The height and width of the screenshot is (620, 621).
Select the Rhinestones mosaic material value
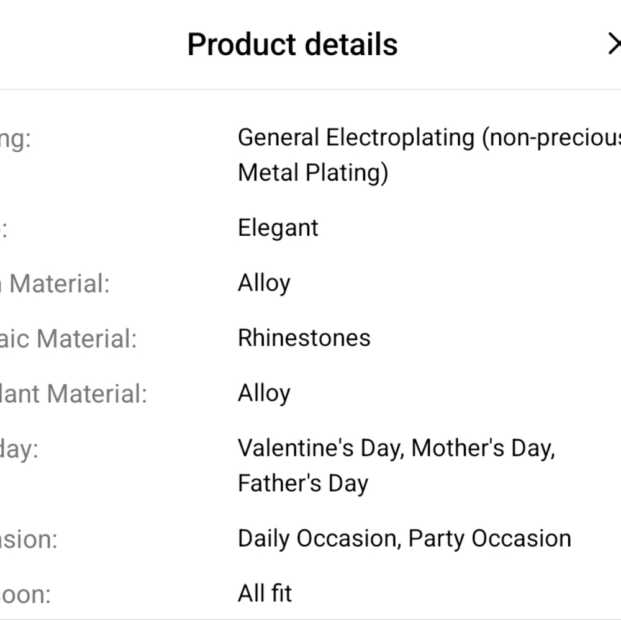[304, 338]
